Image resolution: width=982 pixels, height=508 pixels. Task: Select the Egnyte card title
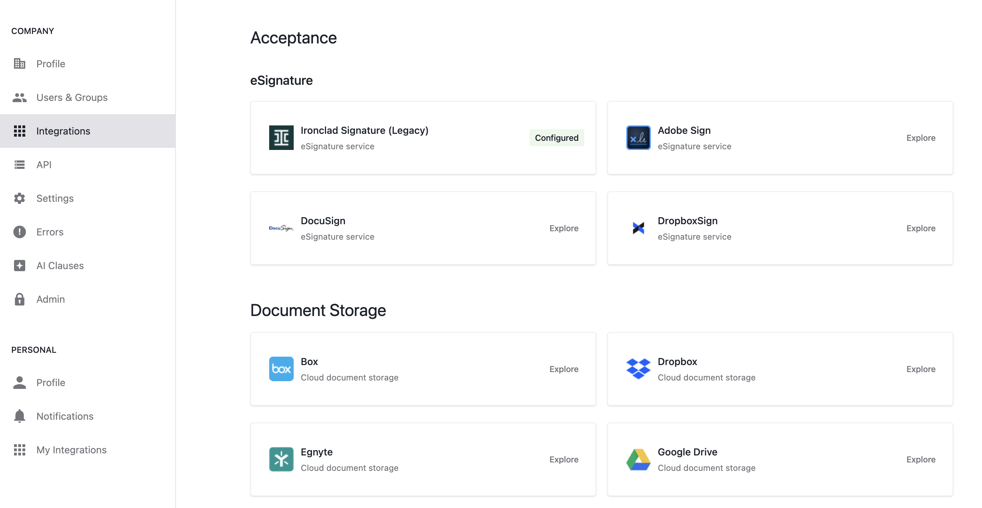click(x=316, y=452)
